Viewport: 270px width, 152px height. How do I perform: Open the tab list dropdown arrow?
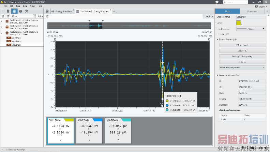click(x=117, y=12)
